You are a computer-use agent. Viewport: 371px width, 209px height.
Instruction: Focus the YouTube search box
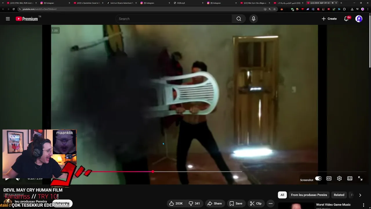[173, 19]
